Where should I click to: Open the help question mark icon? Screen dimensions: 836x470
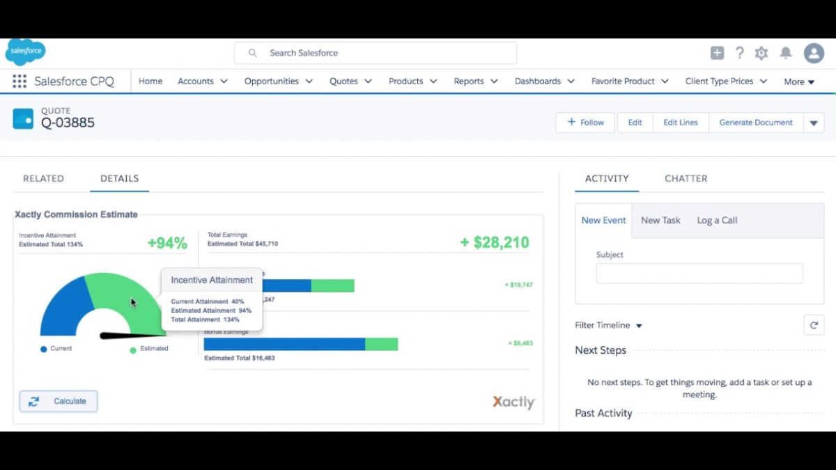[739, 52]
